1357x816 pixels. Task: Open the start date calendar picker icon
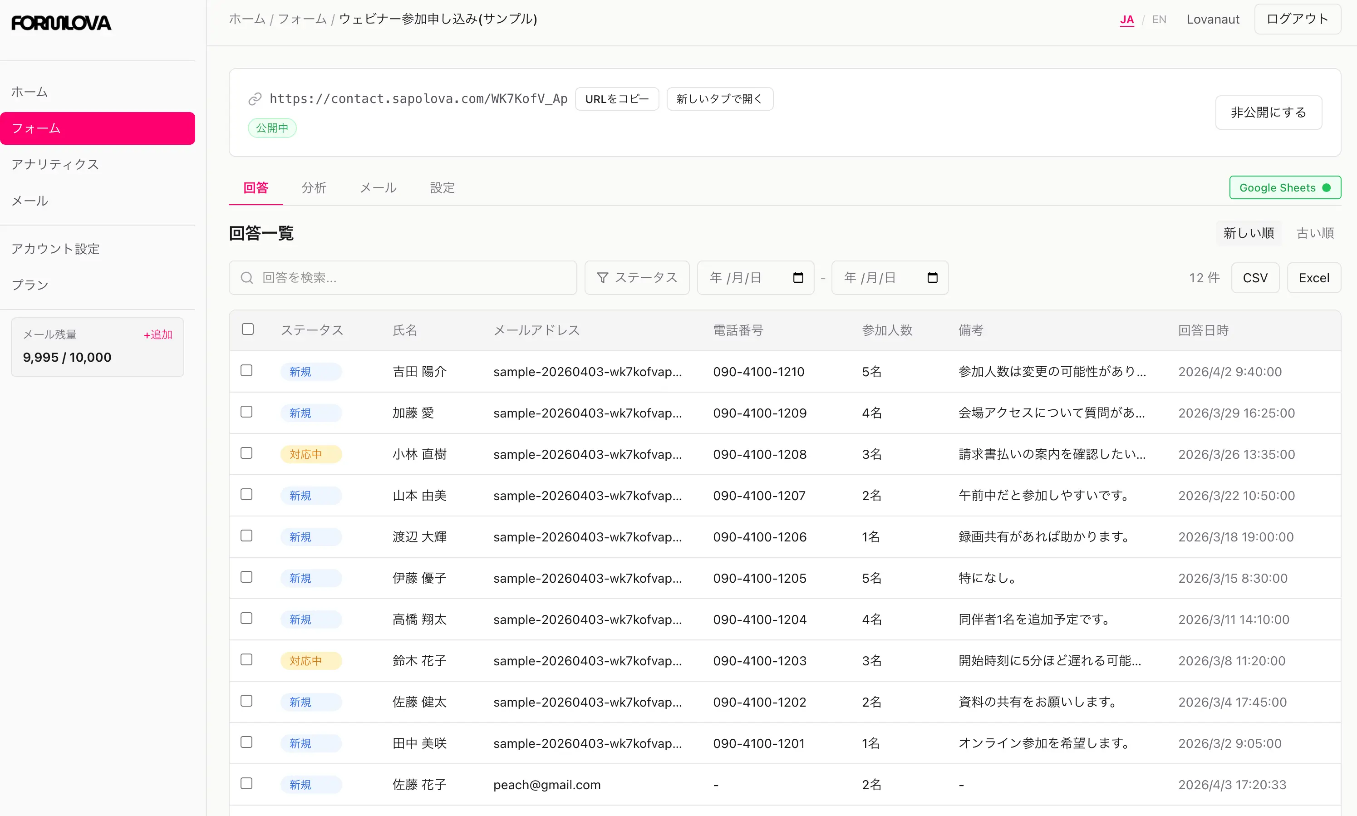[797, 277]
